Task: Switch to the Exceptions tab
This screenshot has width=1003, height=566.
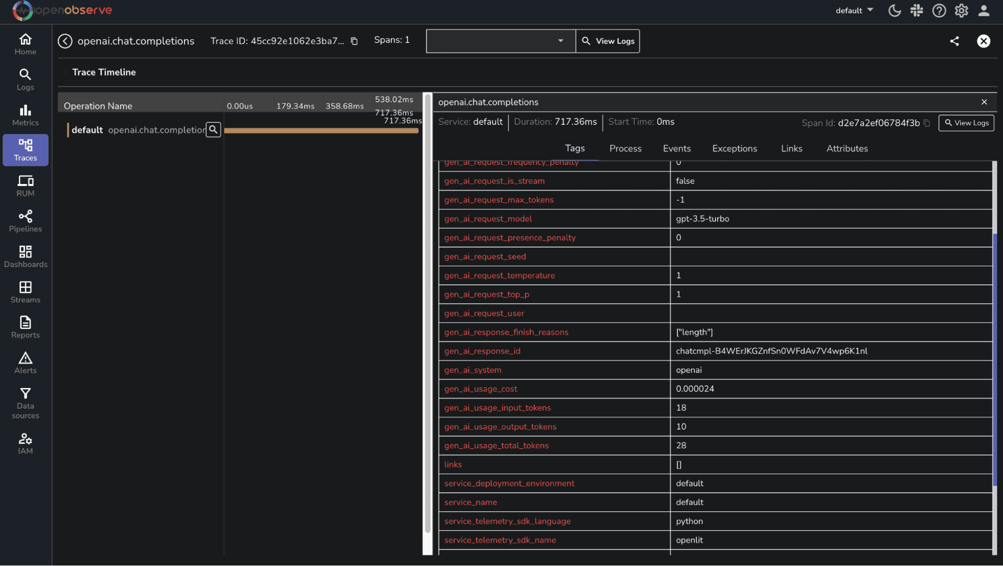Action: [735, 148]
